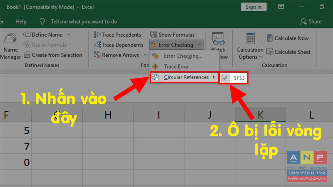Expand the Remove Arrows dropdown arrow

point(145,55)
